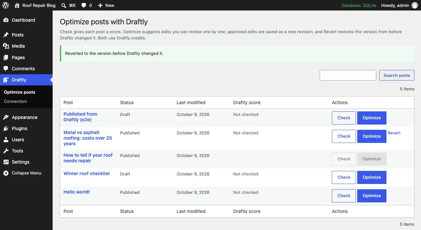The image size is (421, 230).
Task: Go to Posts menu
Action: click(x=26, y=35)
